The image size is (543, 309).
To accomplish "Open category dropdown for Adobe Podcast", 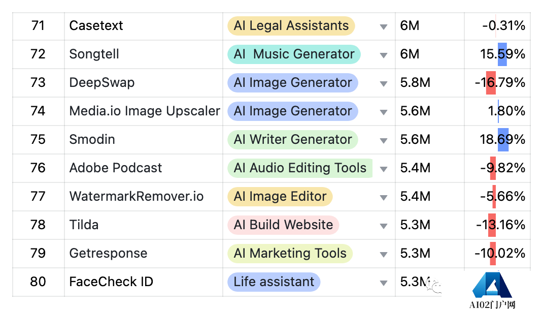I will (x=383, y=169).
